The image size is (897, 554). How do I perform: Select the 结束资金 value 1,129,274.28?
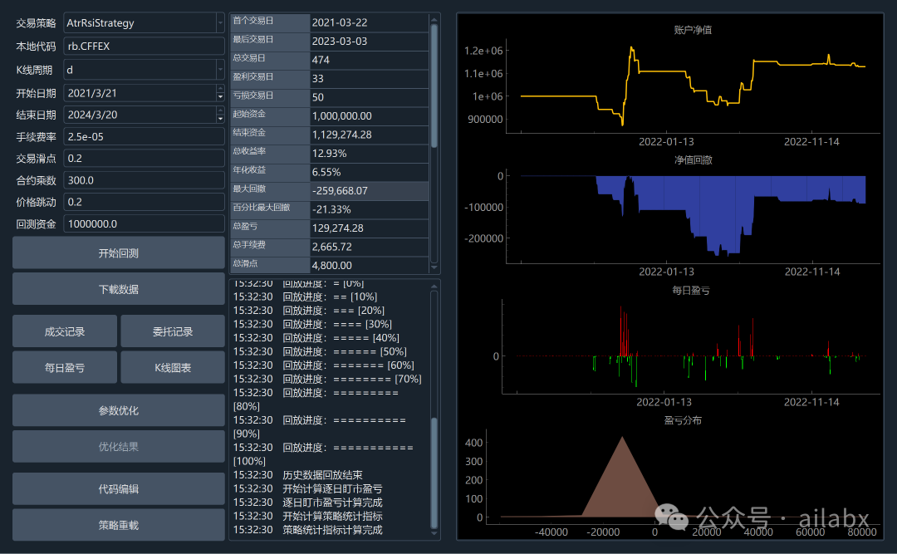[370, 135]
